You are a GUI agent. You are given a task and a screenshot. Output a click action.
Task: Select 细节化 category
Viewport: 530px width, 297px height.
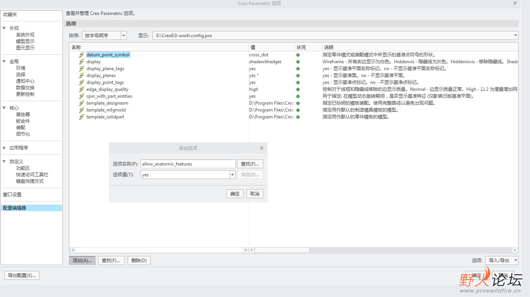pyautogui.click(x=23, y=134)
